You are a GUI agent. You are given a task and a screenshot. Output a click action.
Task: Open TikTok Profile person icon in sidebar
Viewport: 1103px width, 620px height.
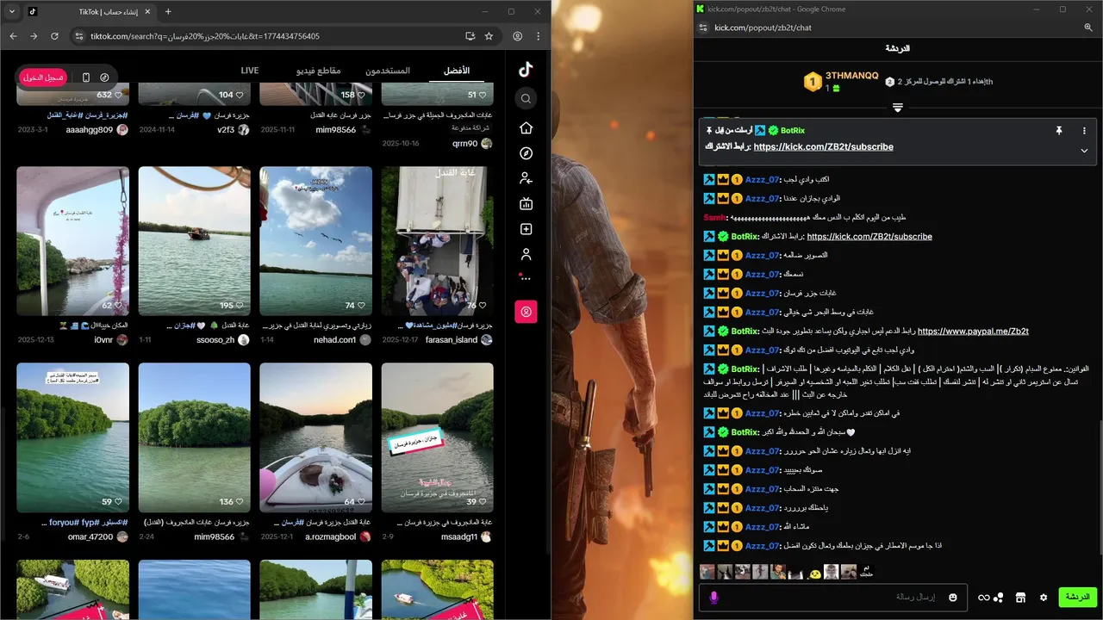[x=526, y=255]
